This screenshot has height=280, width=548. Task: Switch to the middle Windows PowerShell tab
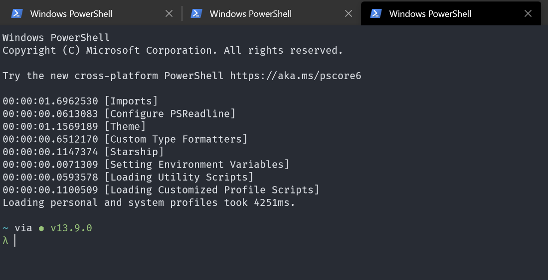tap(250, 13)
